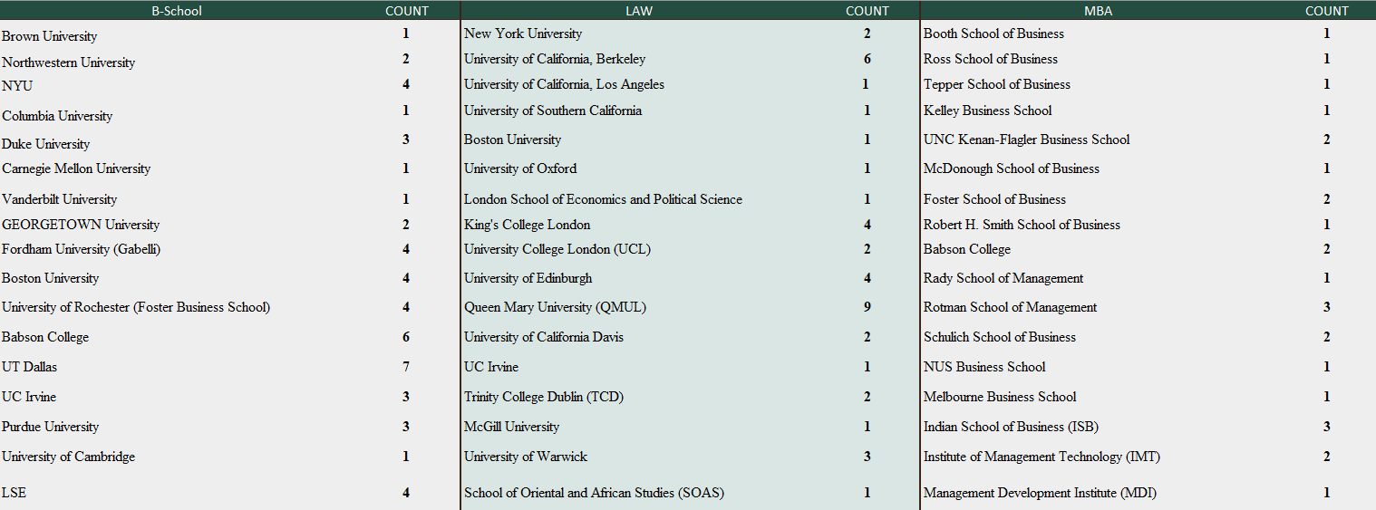Click the Duke University cell
This screenshot has width=1376, height=510.
[x=45, y=144]
